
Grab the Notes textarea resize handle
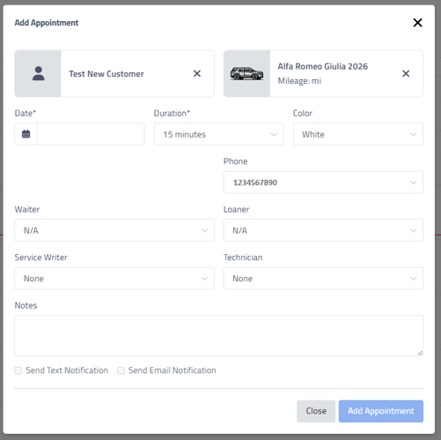(x=420, y=353)
